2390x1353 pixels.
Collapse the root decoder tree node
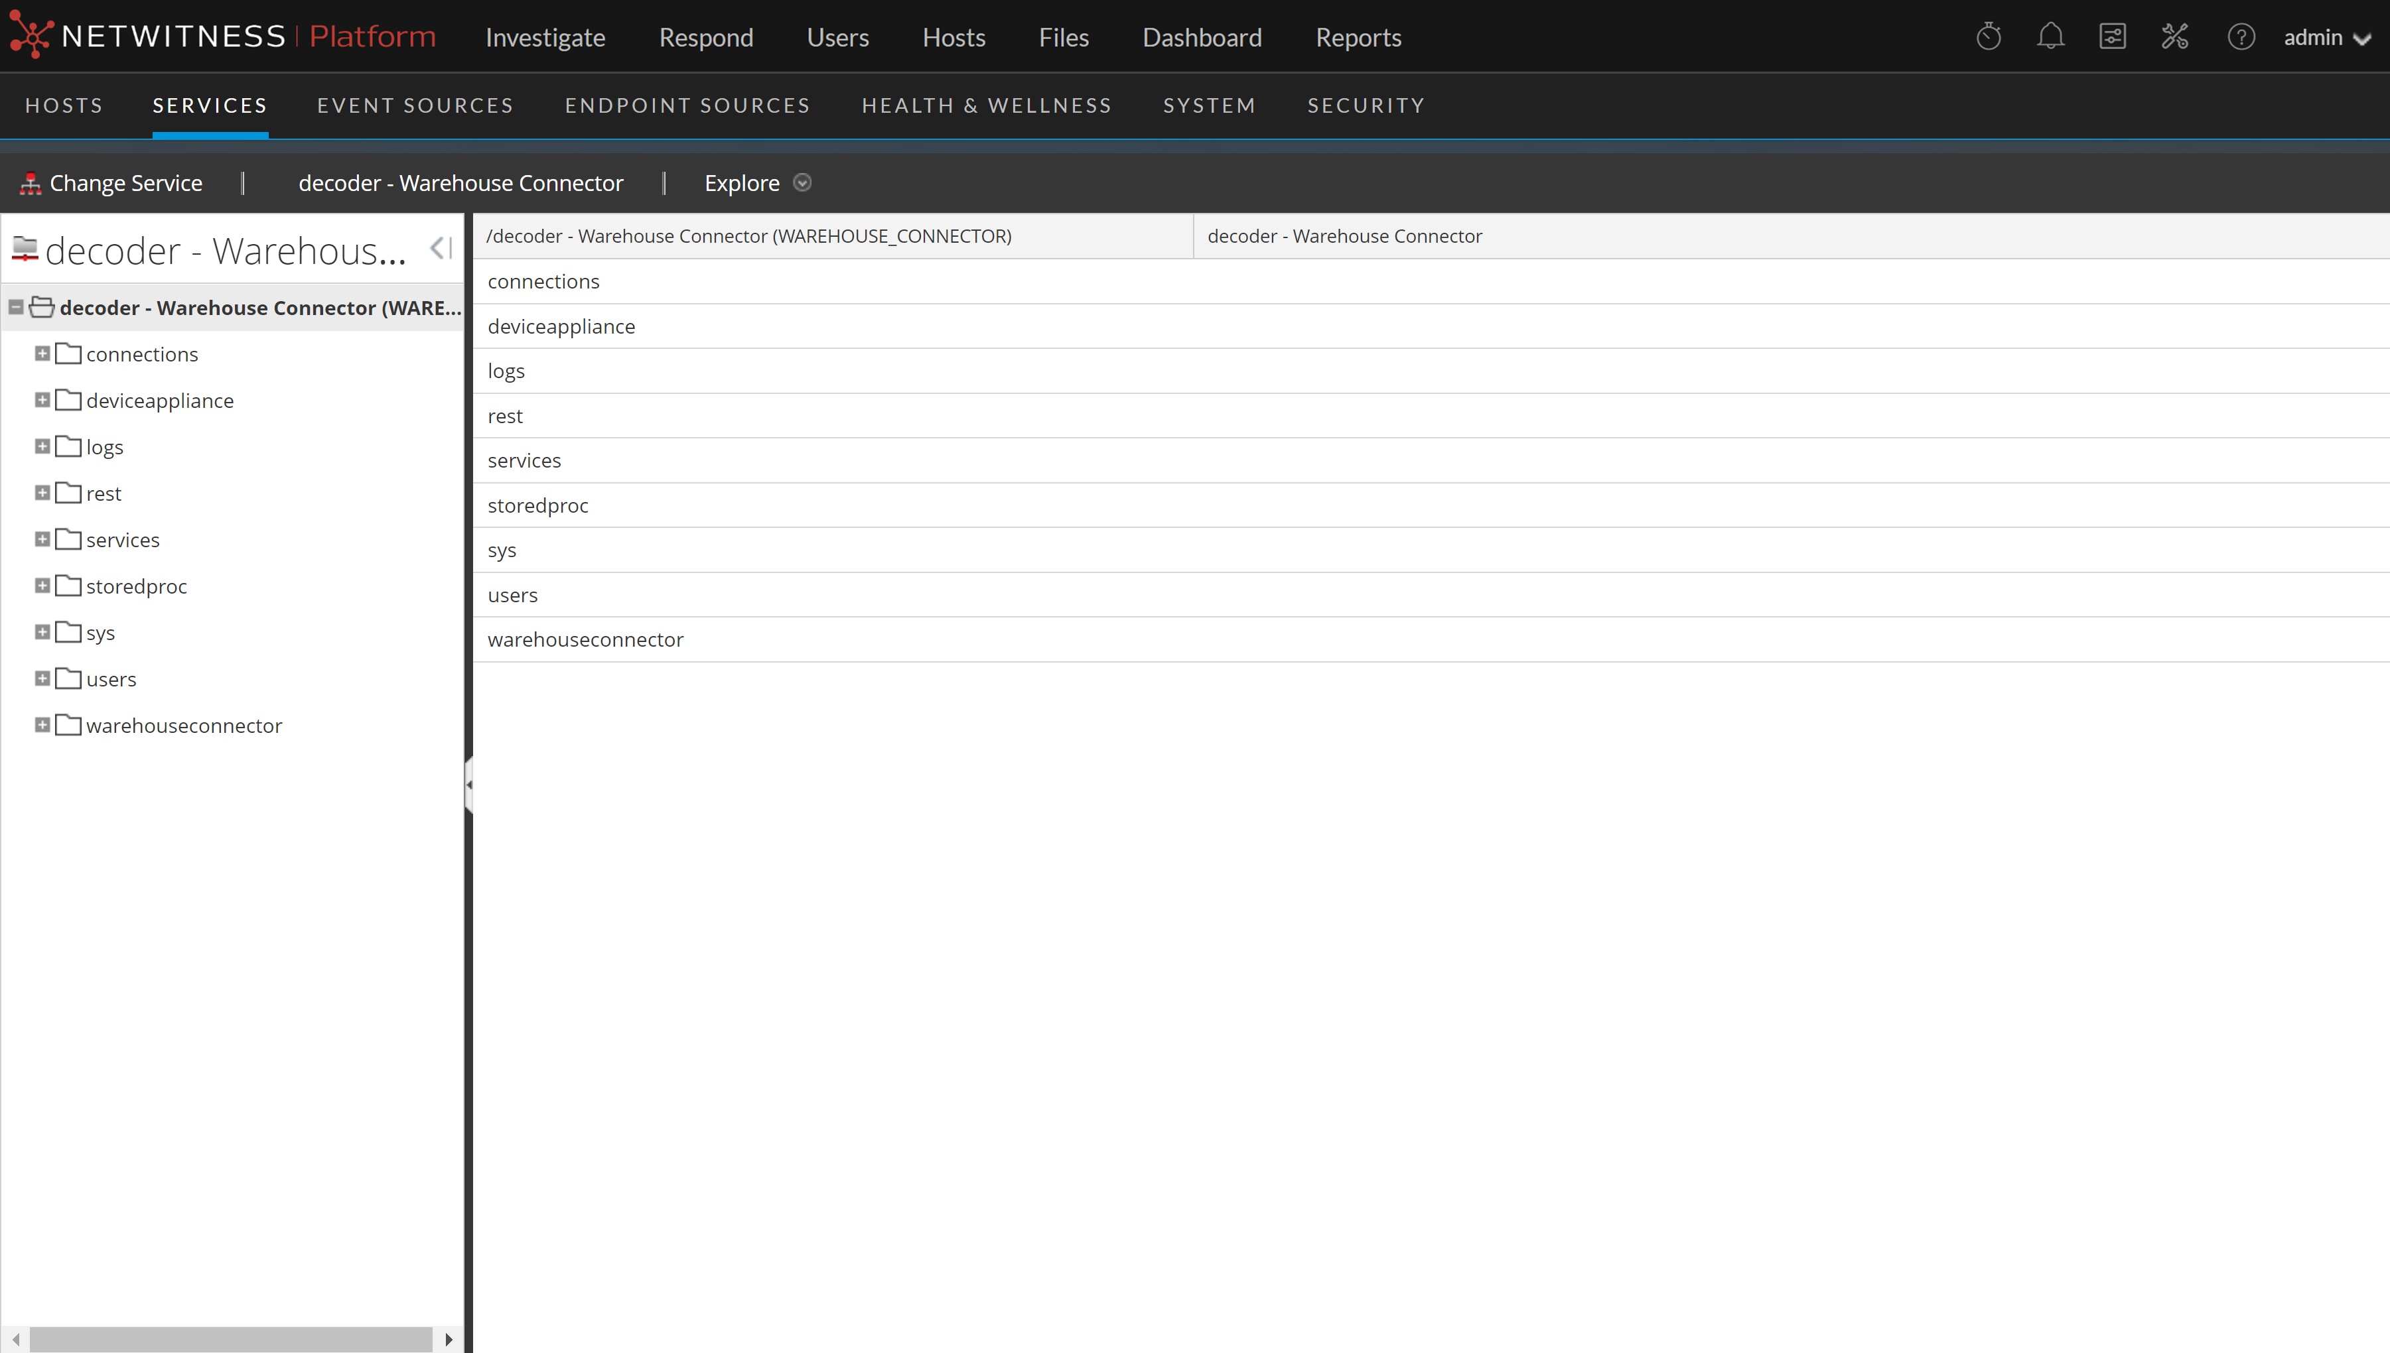coord(16,308)
